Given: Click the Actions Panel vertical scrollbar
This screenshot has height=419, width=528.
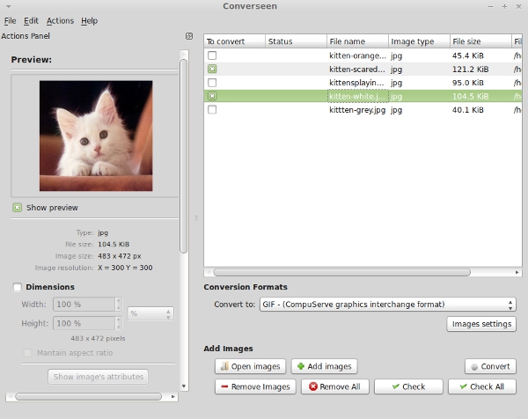Looking at the screenshot, I should coord(184,156).
